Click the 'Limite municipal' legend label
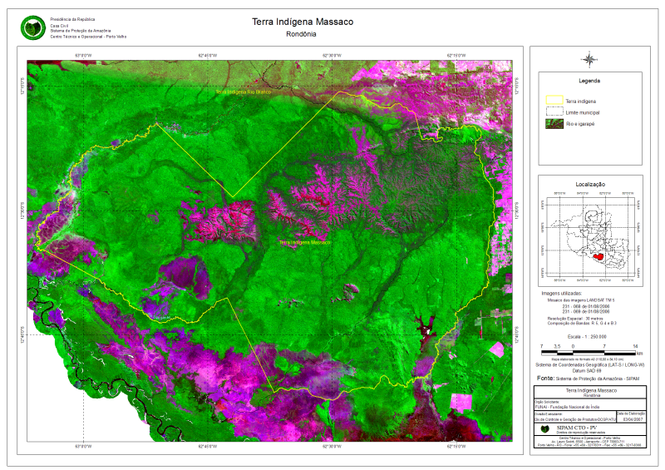The width and height of the screenshot is (665, 470). (583, 112)
